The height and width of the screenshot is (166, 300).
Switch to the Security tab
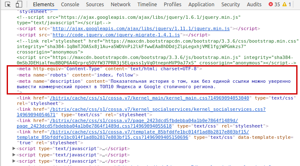pos(231,5)
